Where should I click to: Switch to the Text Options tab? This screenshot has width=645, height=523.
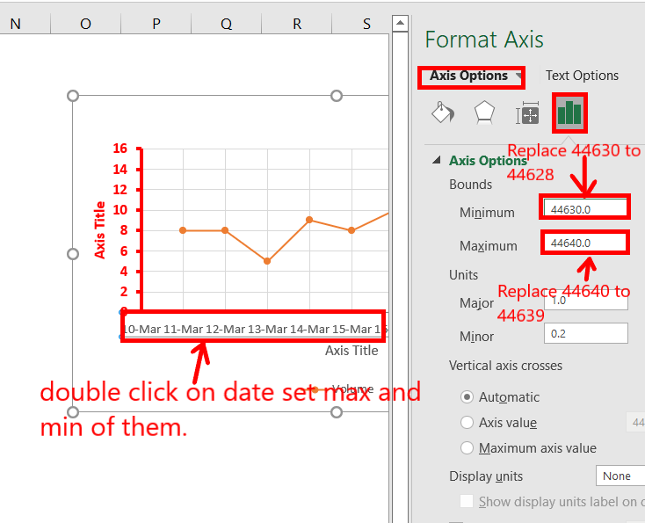coord(582,76)
